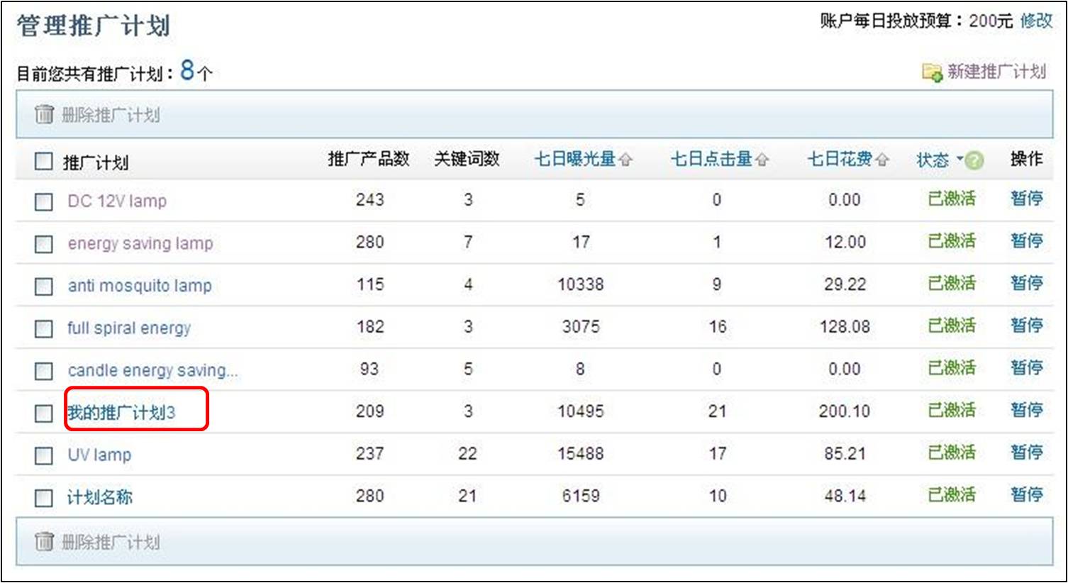Open the anti mosquito lamp plan
Image resolution: width=1068 pixels, height=583 pixels.
click(140, 286)
